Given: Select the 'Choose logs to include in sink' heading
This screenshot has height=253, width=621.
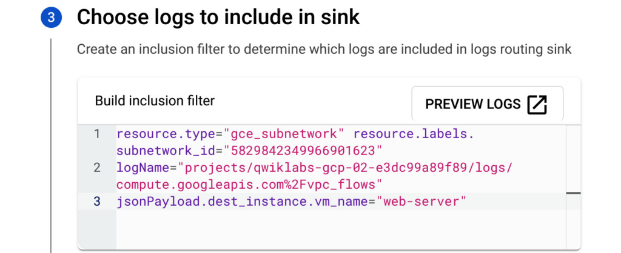Looking at the screenshot, I should pos(218,17).
